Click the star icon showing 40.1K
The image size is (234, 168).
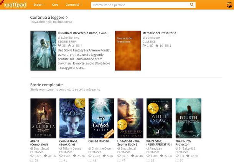point(45,156)
